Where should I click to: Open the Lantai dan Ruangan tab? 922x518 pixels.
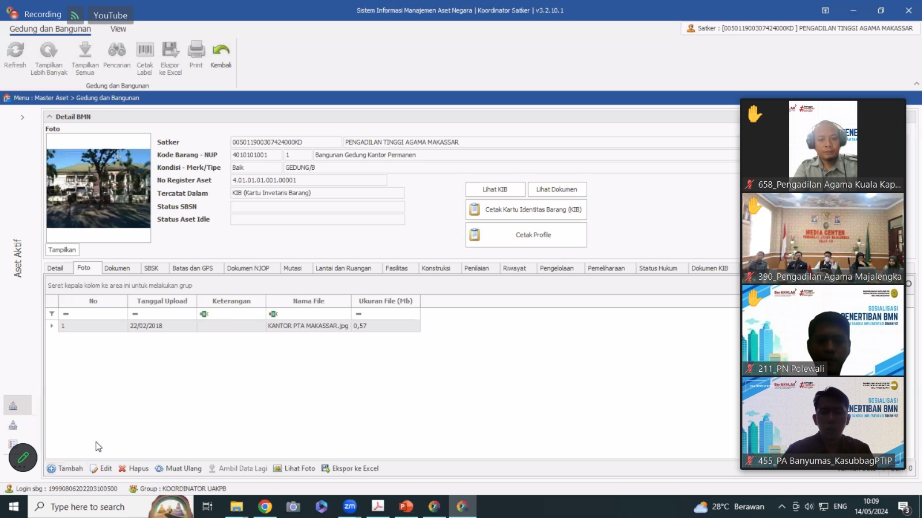tap(343, 268)
